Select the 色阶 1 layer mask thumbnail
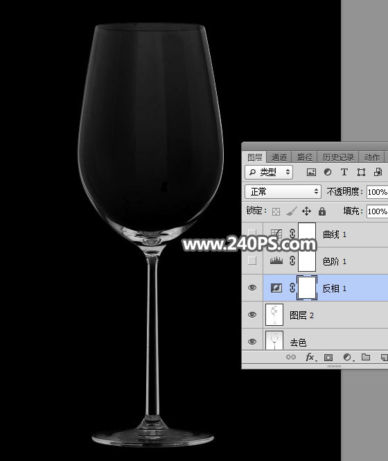Viewport: 388px width, 461px height. (307, 261)
